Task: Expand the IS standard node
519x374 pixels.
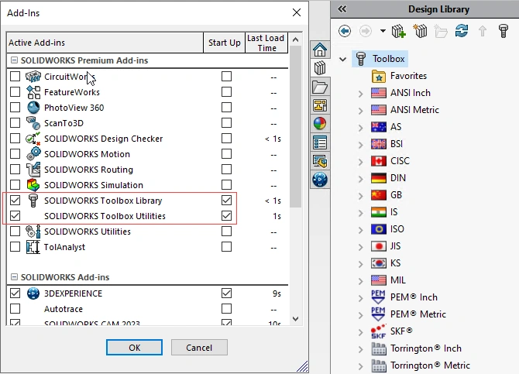Action: (361, 212)
